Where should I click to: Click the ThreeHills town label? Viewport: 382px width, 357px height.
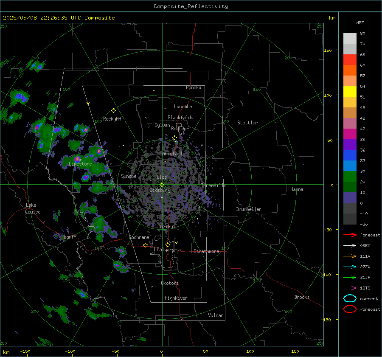[213, 186]
